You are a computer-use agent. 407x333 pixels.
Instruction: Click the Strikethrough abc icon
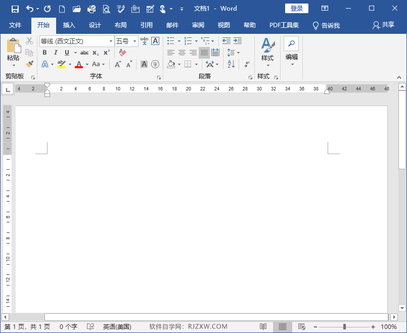tap(84, 53)
